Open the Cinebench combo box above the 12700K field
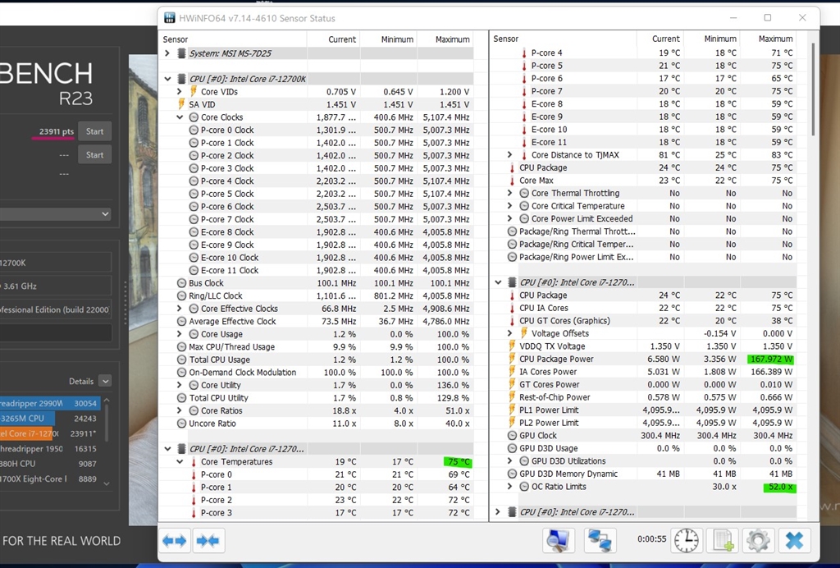The height and width of the screenshot is (568, 840). [x=56, y=214]
